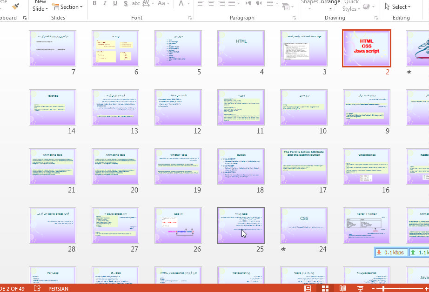
Task: Click the Format Painter brush icon
Action: pyautogui.click(x=16, y=7)
